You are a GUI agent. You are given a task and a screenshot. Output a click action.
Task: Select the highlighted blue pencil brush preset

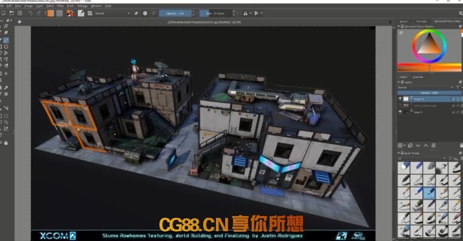coord(429,193)
